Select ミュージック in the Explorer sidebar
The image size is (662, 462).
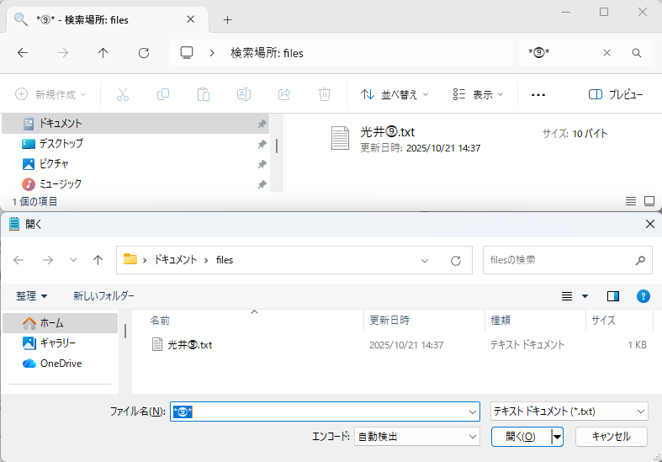[x=135, y=184]
